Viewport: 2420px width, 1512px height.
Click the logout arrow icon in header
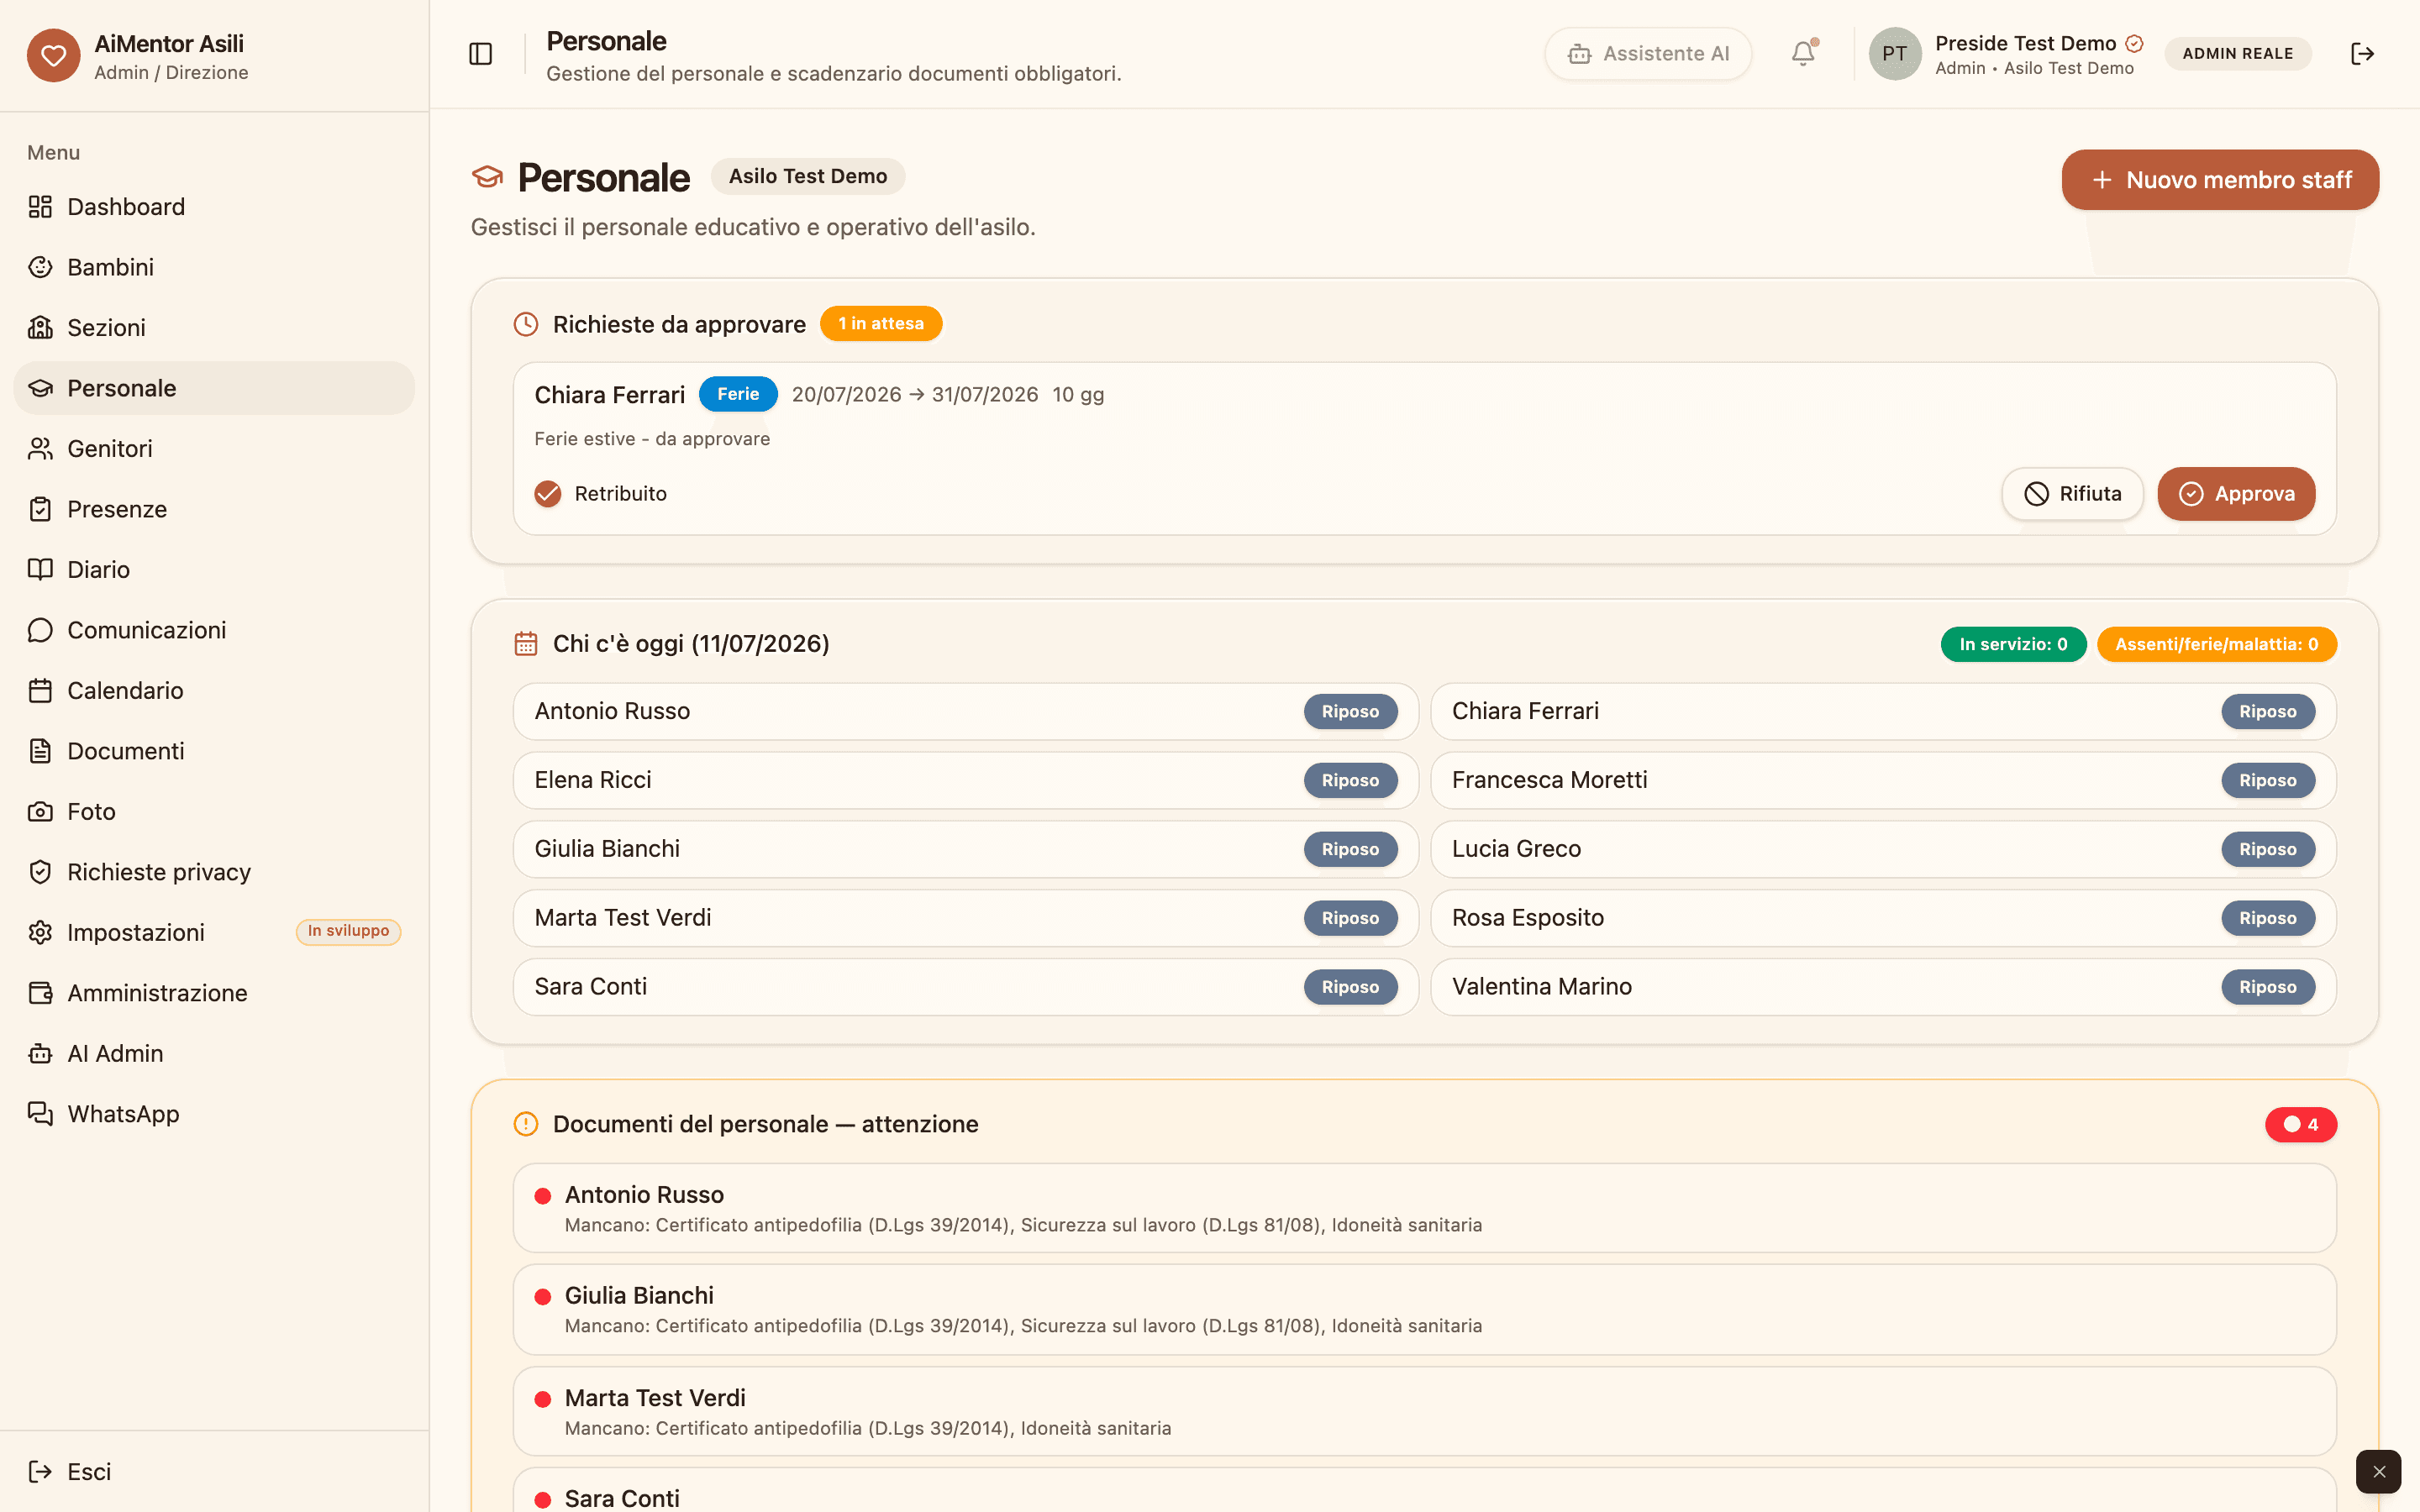click(x=2362, y=54)
